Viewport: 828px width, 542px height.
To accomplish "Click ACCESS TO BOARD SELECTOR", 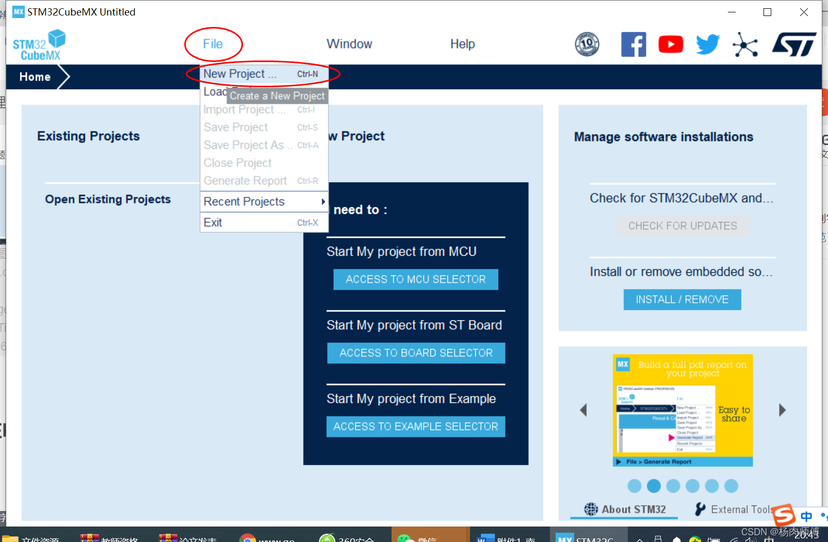I will [416, 353].
